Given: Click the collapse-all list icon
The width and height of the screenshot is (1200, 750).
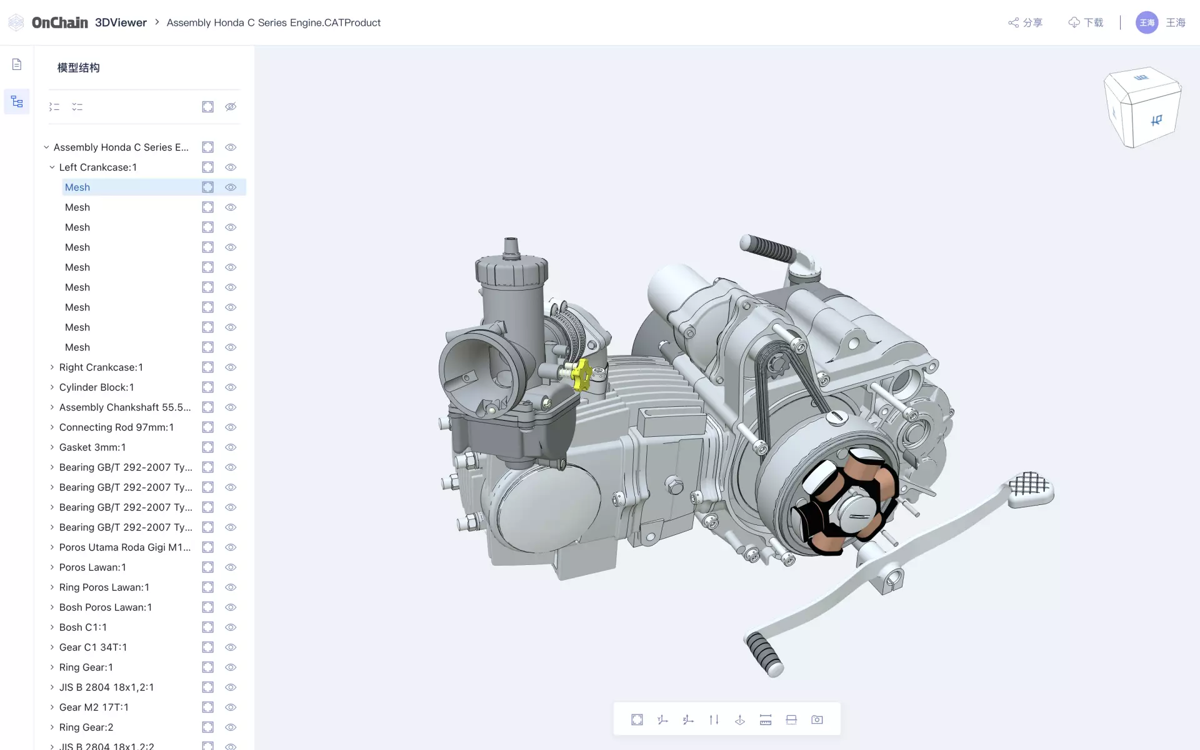Looking at the screenshot, I should 77,107.
